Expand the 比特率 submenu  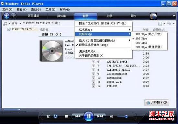(x=103, y=34)
